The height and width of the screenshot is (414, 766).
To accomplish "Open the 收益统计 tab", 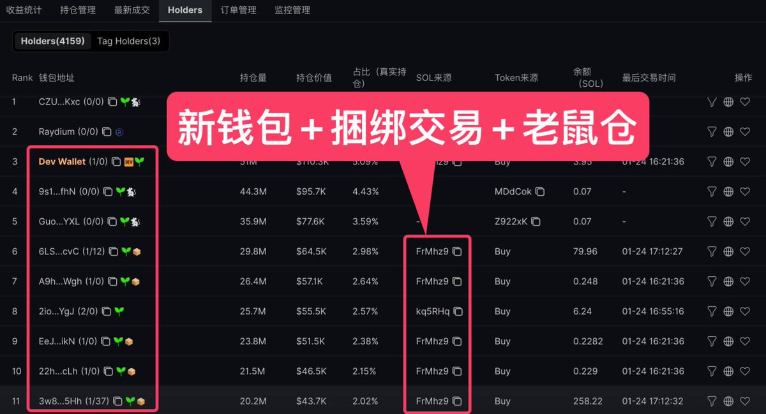I will point(24,10).
